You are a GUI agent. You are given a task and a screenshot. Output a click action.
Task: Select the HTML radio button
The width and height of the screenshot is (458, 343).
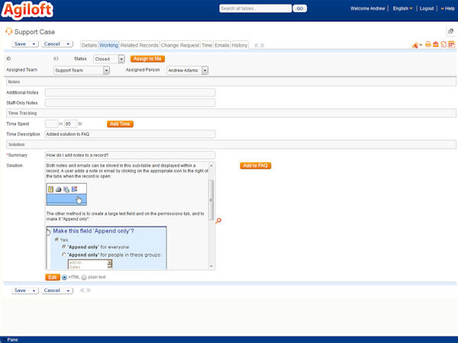coord(64,277)
